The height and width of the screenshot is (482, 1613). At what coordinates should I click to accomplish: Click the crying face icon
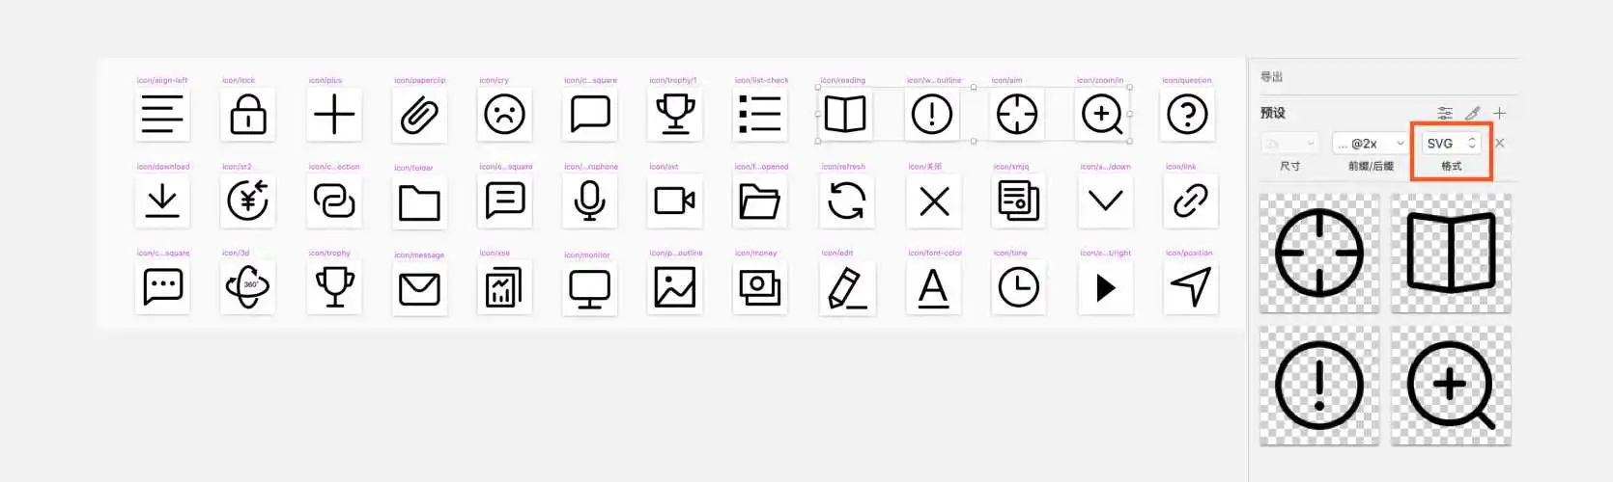coord(504,115)
